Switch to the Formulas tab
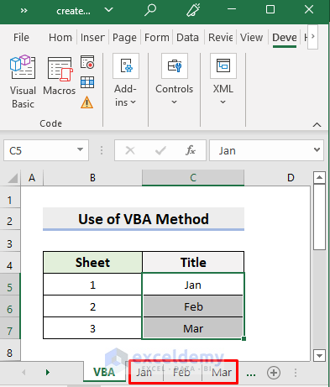The width and height of the screenshot is (330, 387). pyautogui.click(x=157, y=37)
